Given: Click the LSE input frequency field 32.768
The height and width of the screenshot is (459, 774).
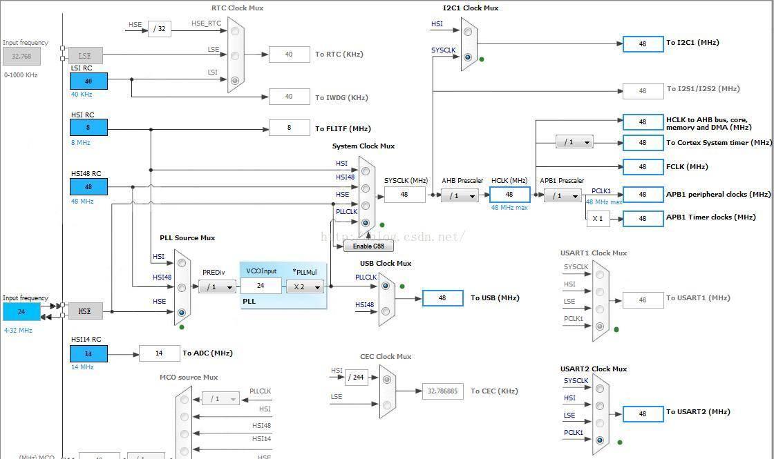Looking at the screenshot, I should [21, 56].
